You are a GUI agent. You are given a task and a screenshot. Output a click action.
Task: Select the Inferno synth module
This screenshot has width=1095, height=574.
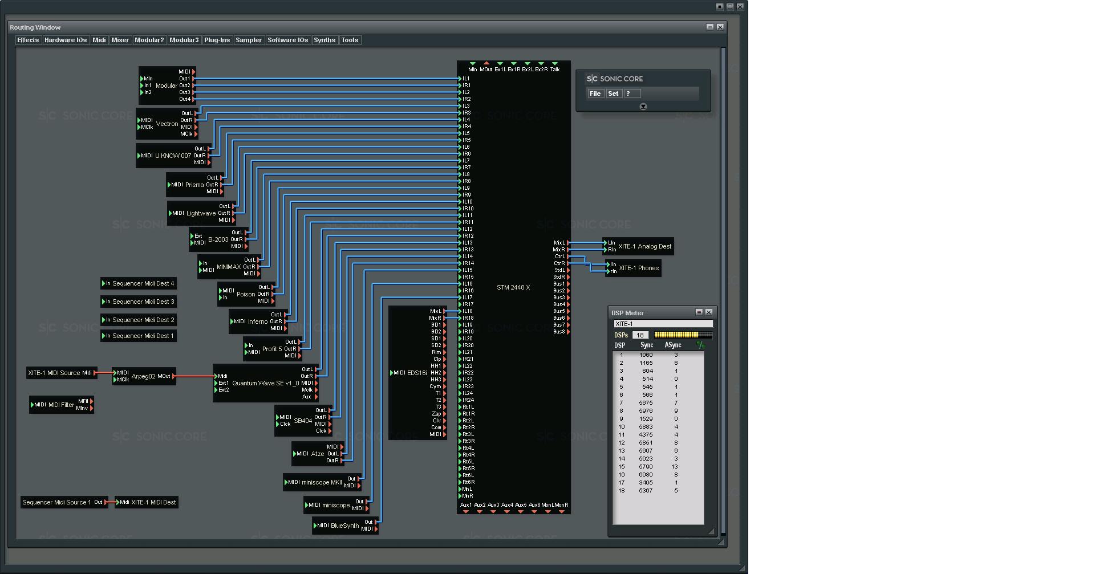[x=258, y=321]
